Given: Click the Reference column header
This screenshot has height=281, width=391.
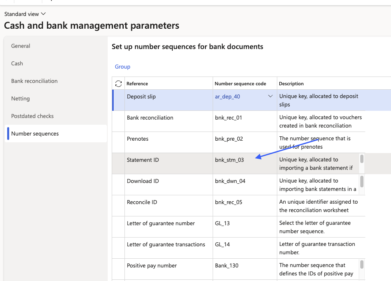Looking at the screenshot, I should tap(136, 83).
